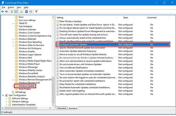Click the tree pane scroll down arrow
The height and width of the screenshot is (116, 176).
point(53,105)
